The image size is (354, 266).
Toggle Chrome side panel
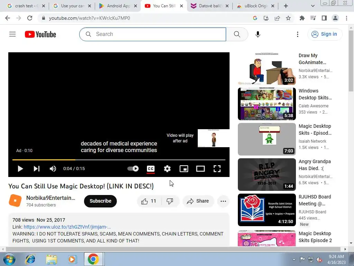[x=324, y=18]
